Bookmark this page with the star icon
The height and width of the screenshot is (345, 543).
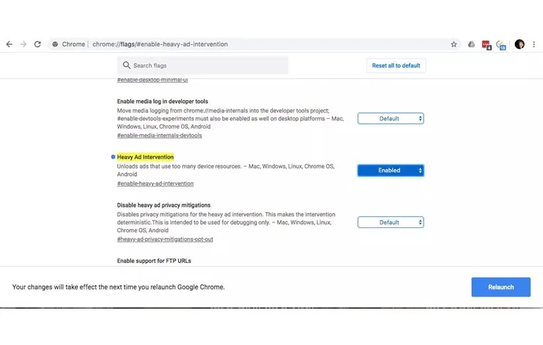click(454, 44)
